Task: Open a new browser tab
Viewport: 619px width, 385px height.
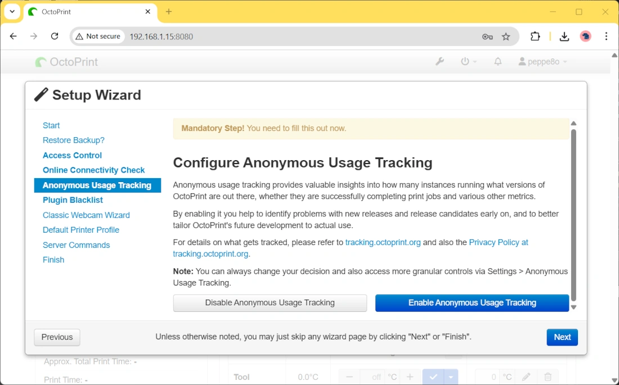Action: pyautogui.click(x=169, y=12)
